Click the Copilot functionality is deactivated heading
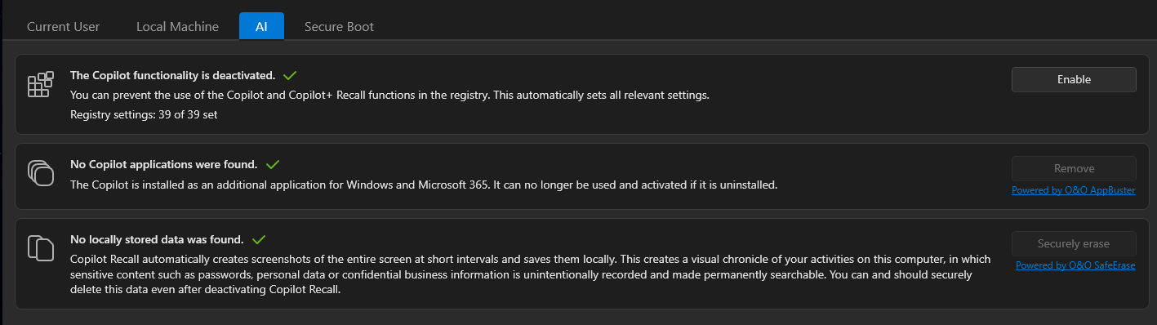Viewport: 1157px width, 325px height. (x=172, y=75)
